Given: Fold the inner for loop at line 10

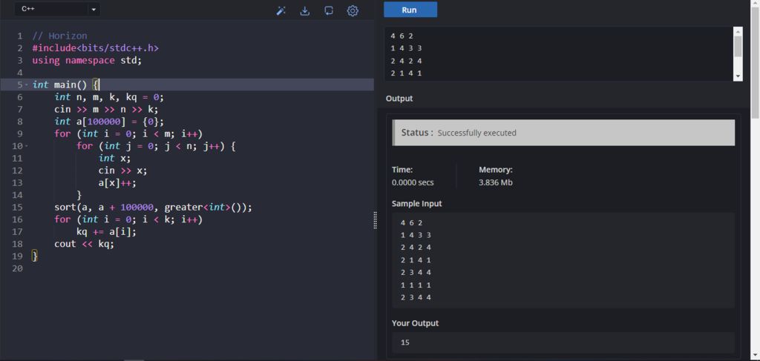Looking at the screenshot, I should 27,146.
